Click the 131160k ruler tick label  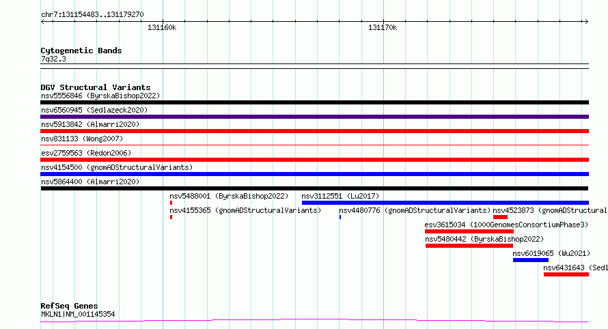click(x=162, y=27)
